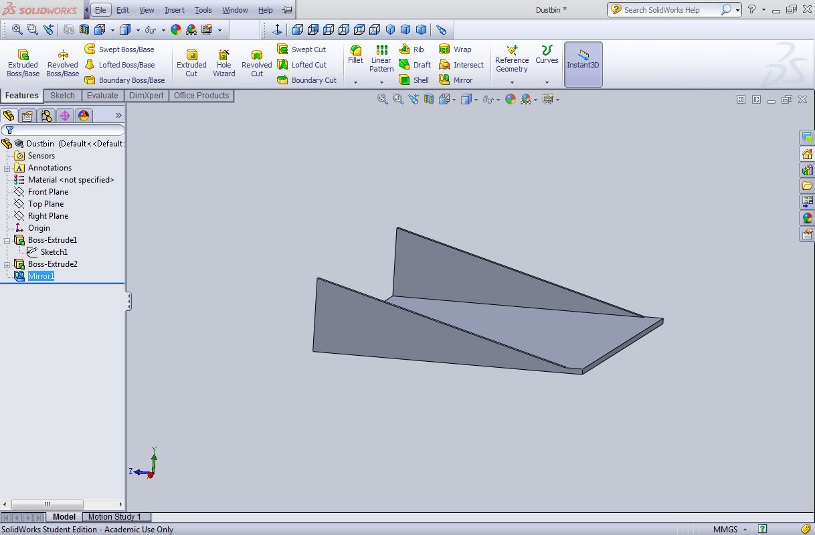Open the PropertyManager tab in the left panel
Viewport: 815px width, 535px height.
point(27,116)
